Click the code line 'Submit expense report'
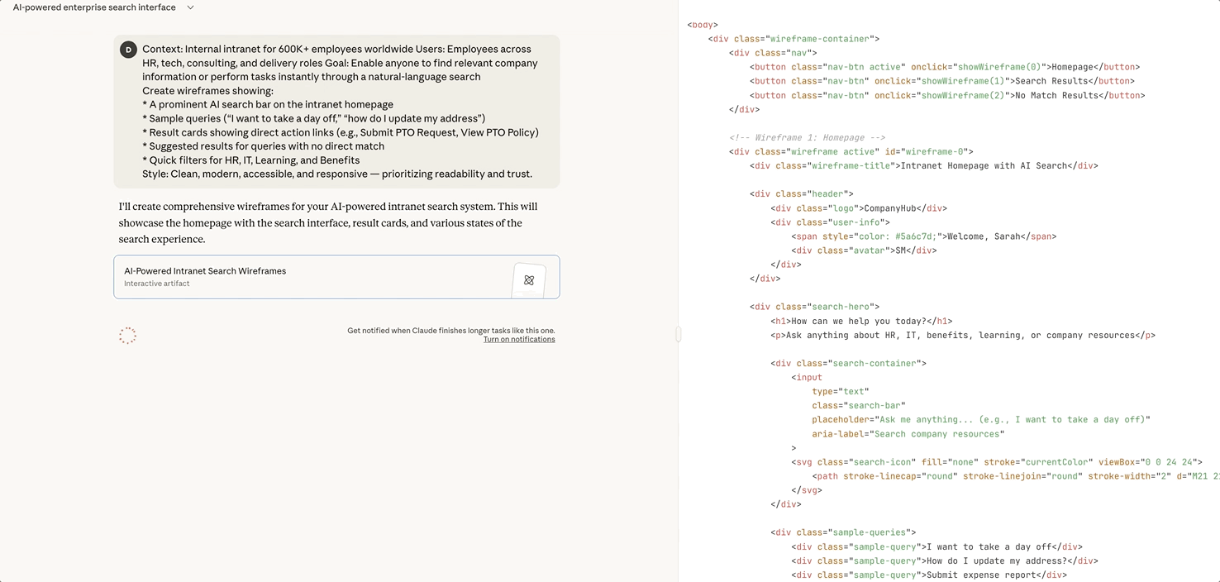The height and width of the screenshot is (582, 1220). [x=929, y=575]
